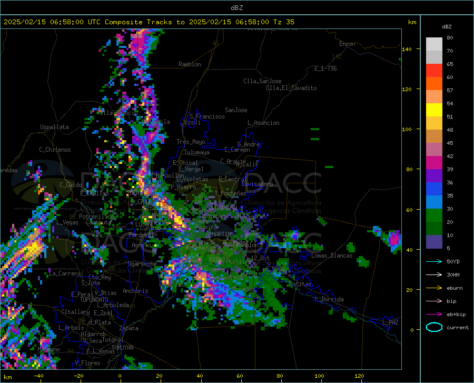Select the dark green 10-20 dBZ swatch

tap(434, 229)
